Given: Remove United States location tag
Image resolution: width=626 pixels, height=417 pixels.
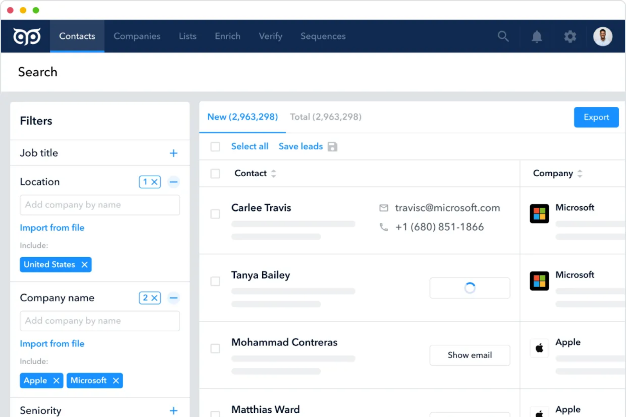Looking at the screenshot, I should (85, 265).
